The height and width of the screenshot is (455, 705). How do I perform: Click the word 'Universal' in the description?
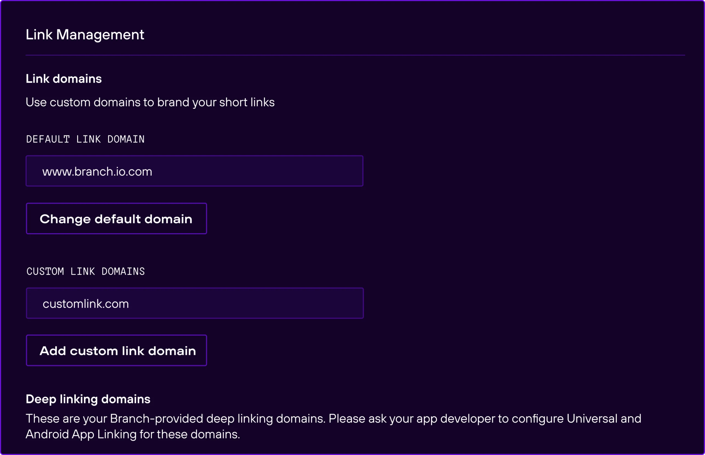[x=592, y=418]
